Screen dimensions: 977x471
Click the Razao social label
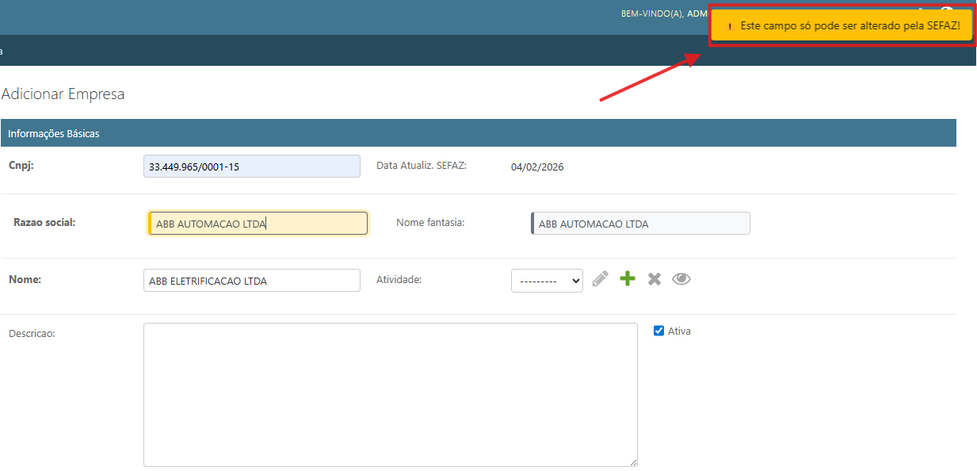44,223
